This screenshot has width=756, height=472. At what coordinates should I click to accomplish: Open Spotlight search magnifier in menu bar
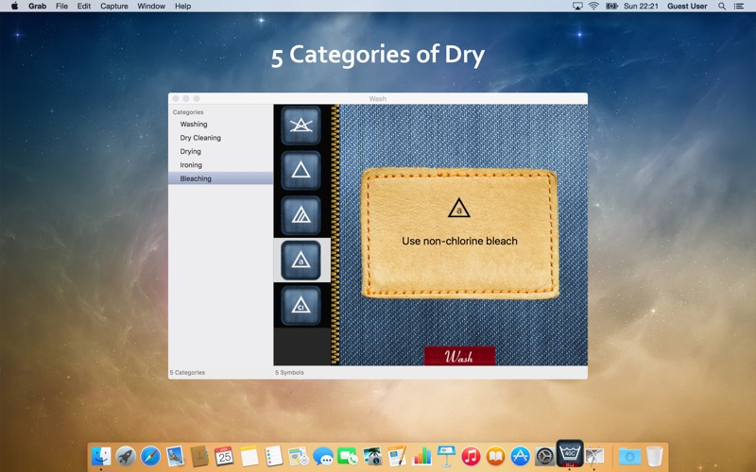point(722,6)
